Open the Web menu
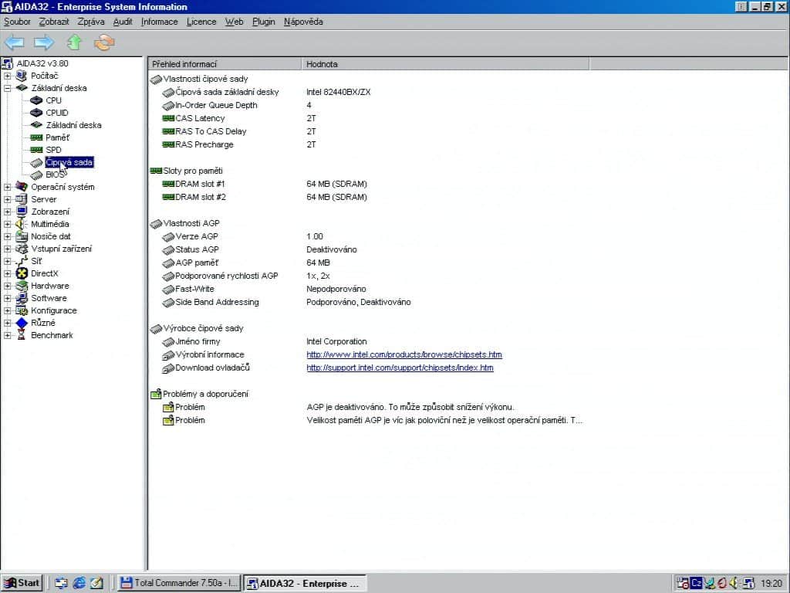Screen dimensions: 790x593 (234, 22)
